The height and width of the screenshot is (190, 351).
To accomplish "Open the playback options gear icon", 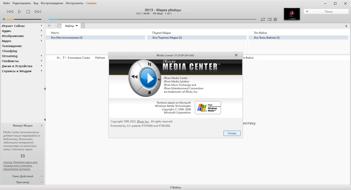I will (x=275, y=20).
